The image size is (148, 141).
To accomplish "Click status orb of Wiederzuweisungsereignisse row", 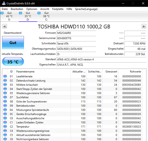I will [5, 131].
